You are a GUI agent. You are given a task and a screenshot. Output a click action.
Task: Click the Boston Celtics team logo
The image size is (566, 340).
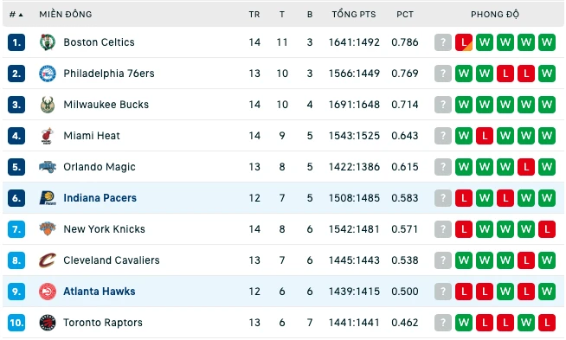coord(48,42)
